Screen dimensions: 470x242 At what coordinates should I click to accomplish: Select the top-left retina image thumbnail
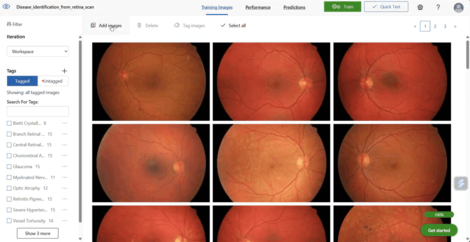(x=151, y=82)
